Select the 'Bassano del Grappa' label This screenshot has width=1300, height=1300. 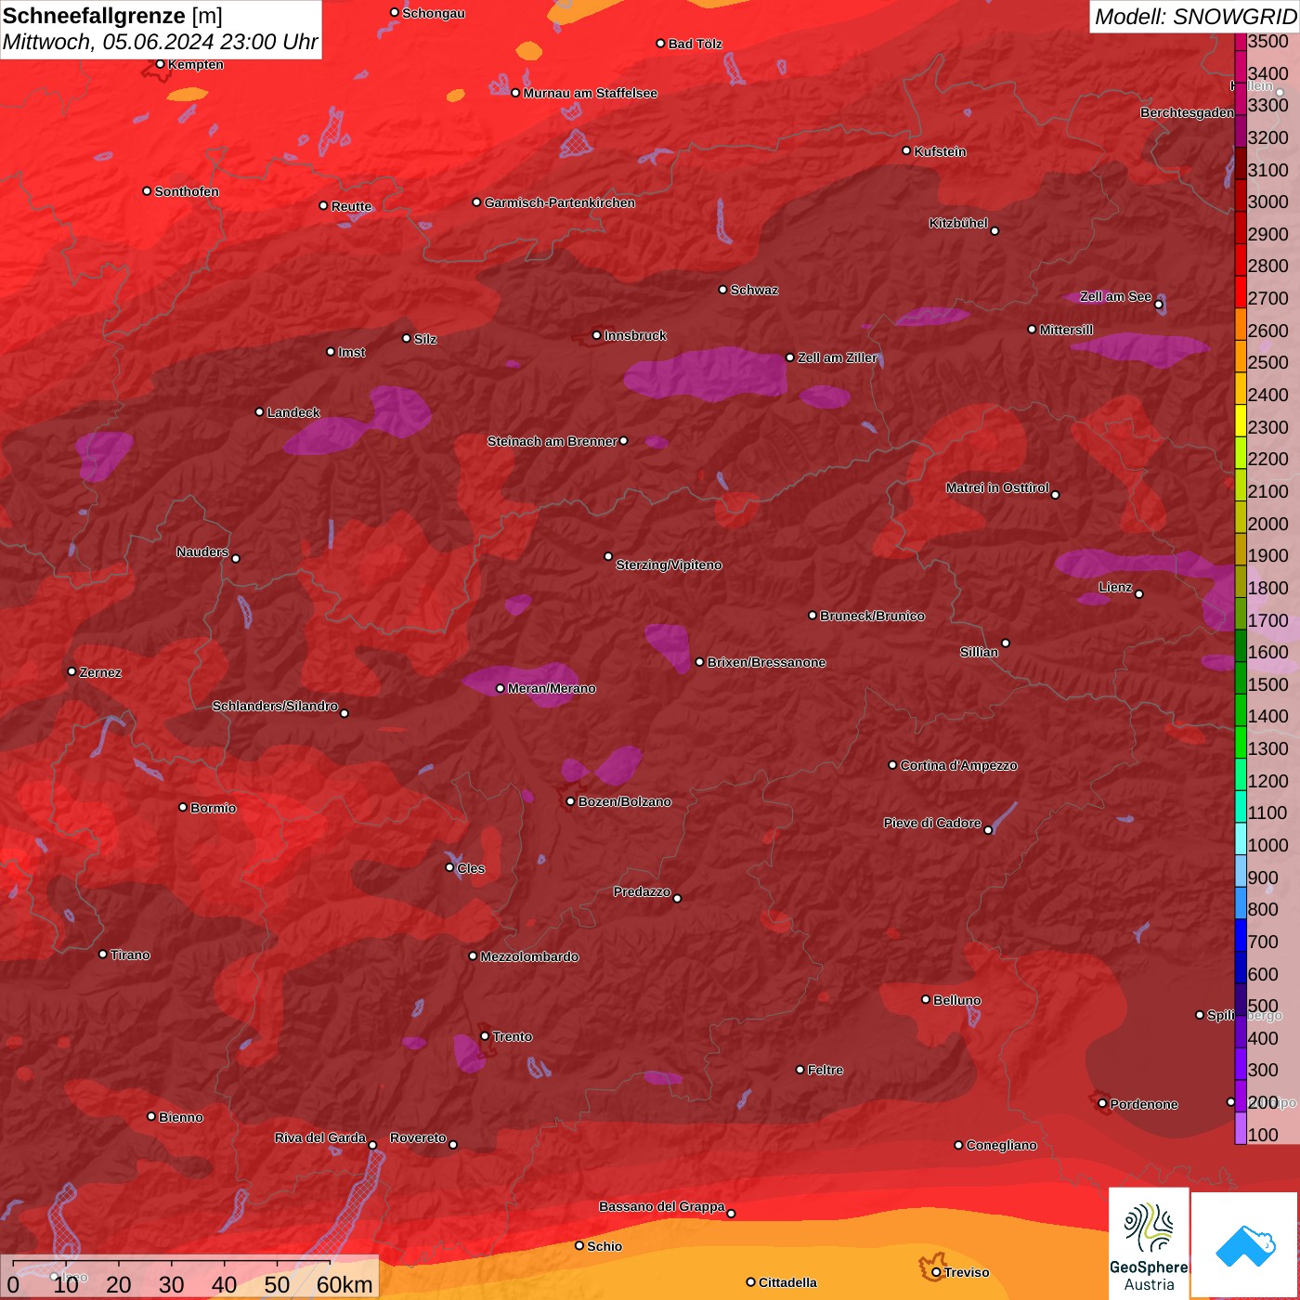click(x=662, y=1206)
